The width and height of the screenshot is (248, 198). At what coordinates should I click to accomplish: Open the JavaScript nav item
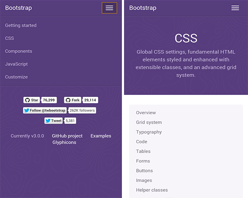click(17, 64)
